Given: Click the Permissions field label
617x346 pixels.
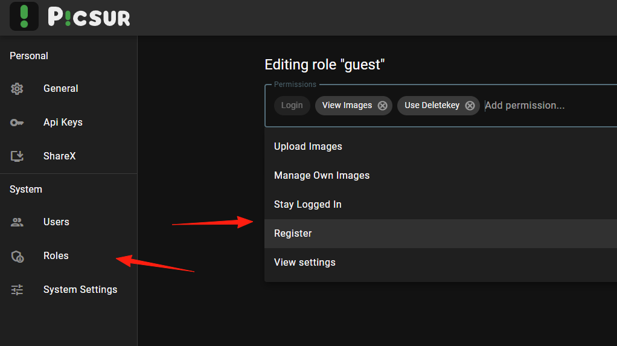Looking at the screenshot, I should click(295, 85).
